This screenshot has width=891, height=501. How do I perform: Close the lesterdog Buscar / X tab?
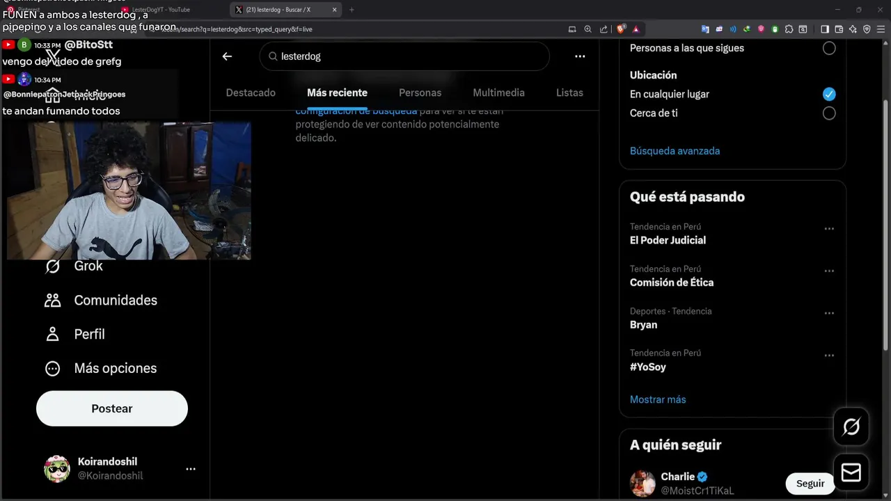334,10
